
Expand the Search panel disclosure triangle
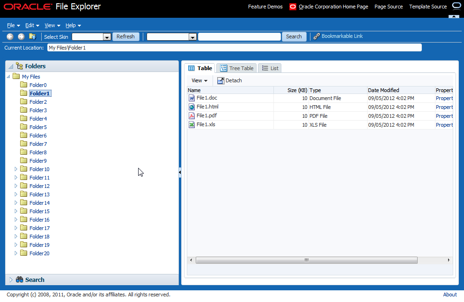click(11, 280)
